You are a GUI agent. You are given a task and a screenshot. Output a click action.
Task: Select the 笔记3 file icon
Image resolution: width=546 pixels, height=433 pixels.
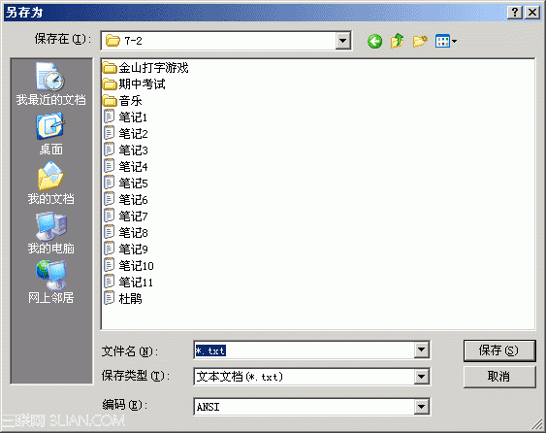[109, 150]
